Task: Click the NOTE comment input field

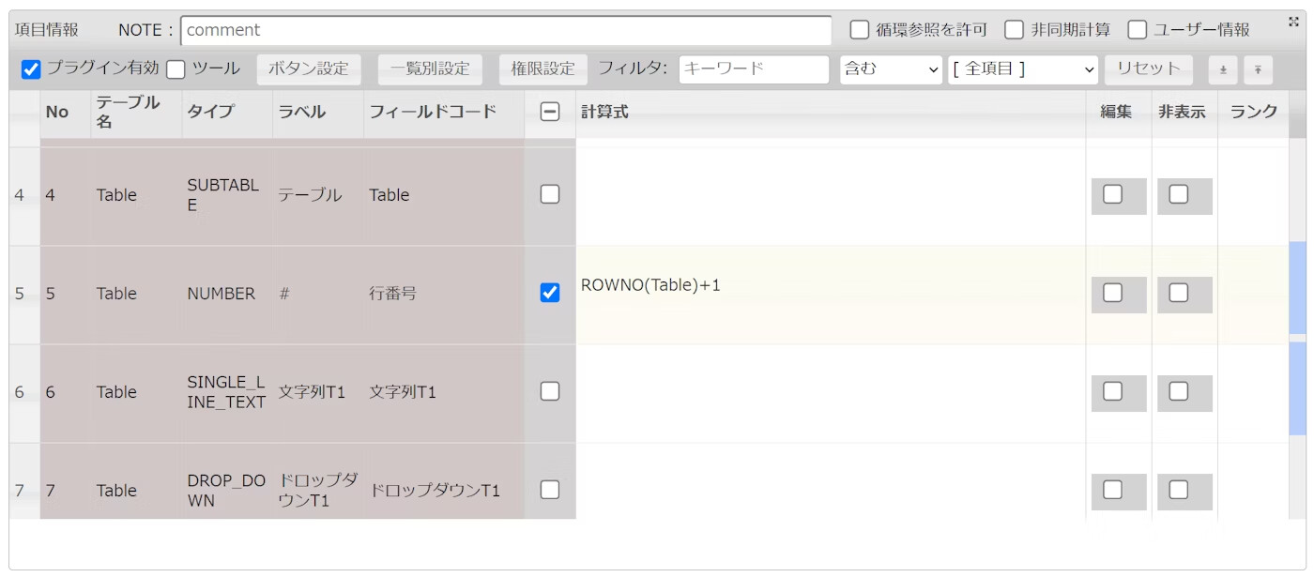Action: 505,30
